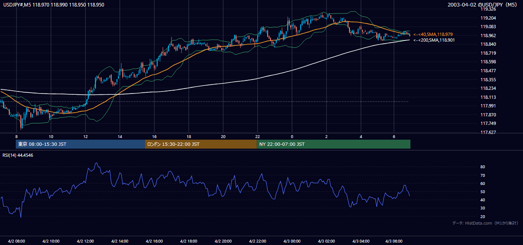The image size is (523, 245).
Task: Click price axis value 118.355
Action: 488,80
